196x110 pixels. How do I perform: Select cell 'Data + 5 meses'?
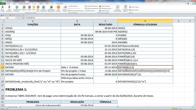(77, 67)
